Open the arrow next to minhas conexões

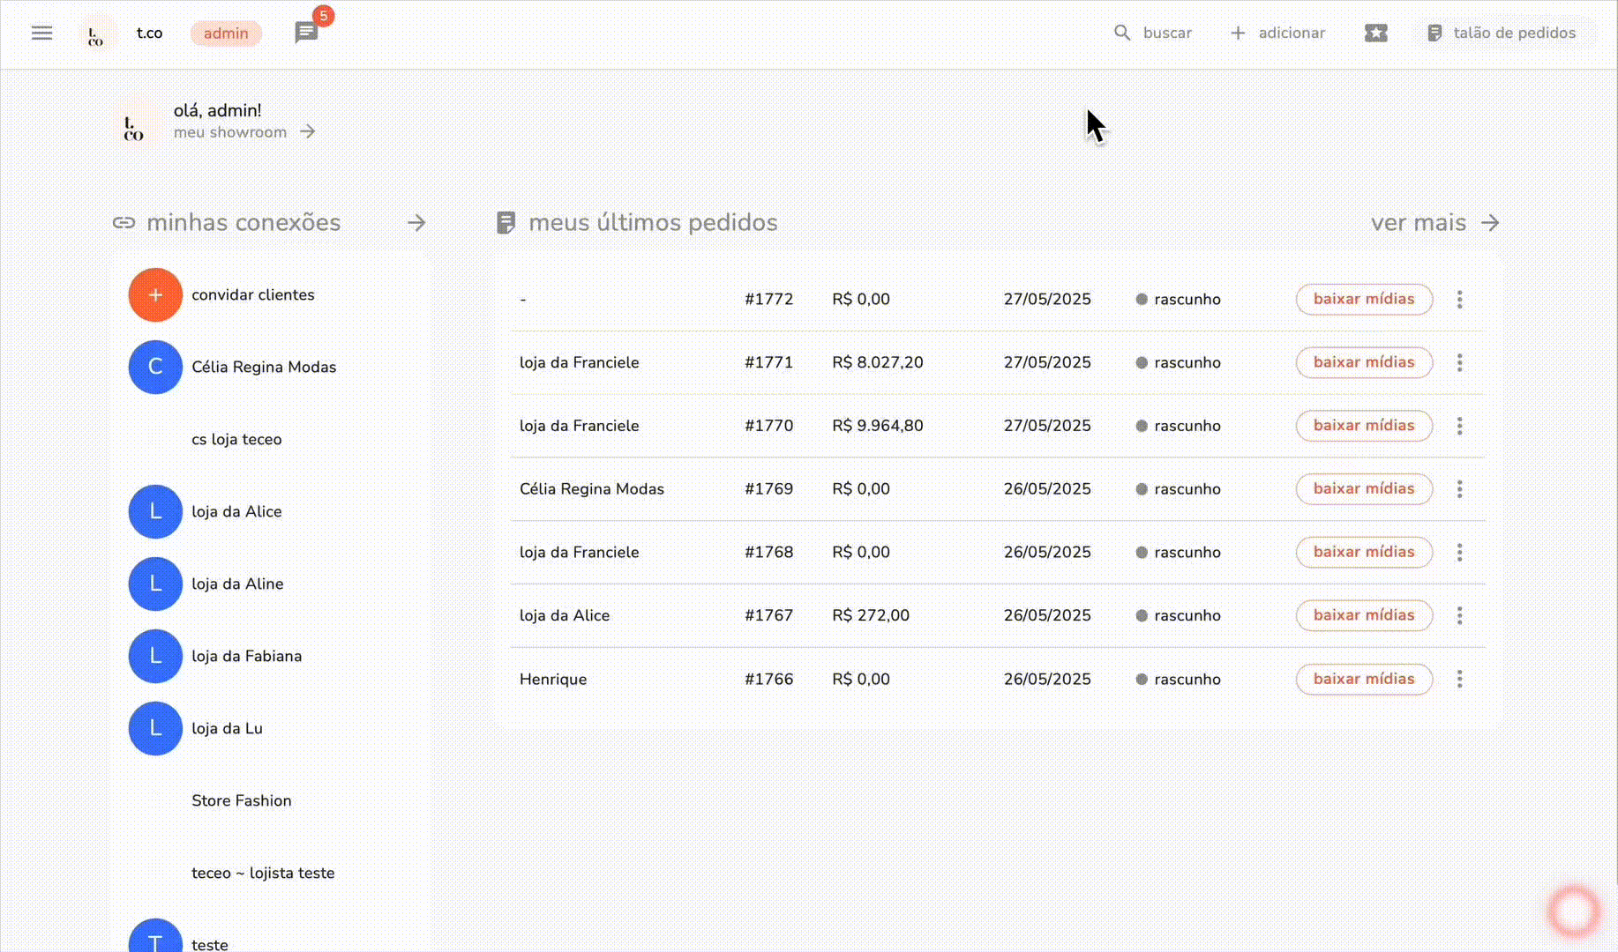416,223
